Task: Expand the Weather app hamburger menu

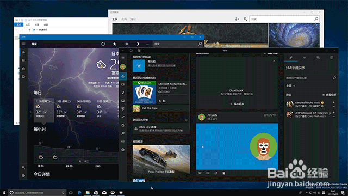Action: (23, 44)
